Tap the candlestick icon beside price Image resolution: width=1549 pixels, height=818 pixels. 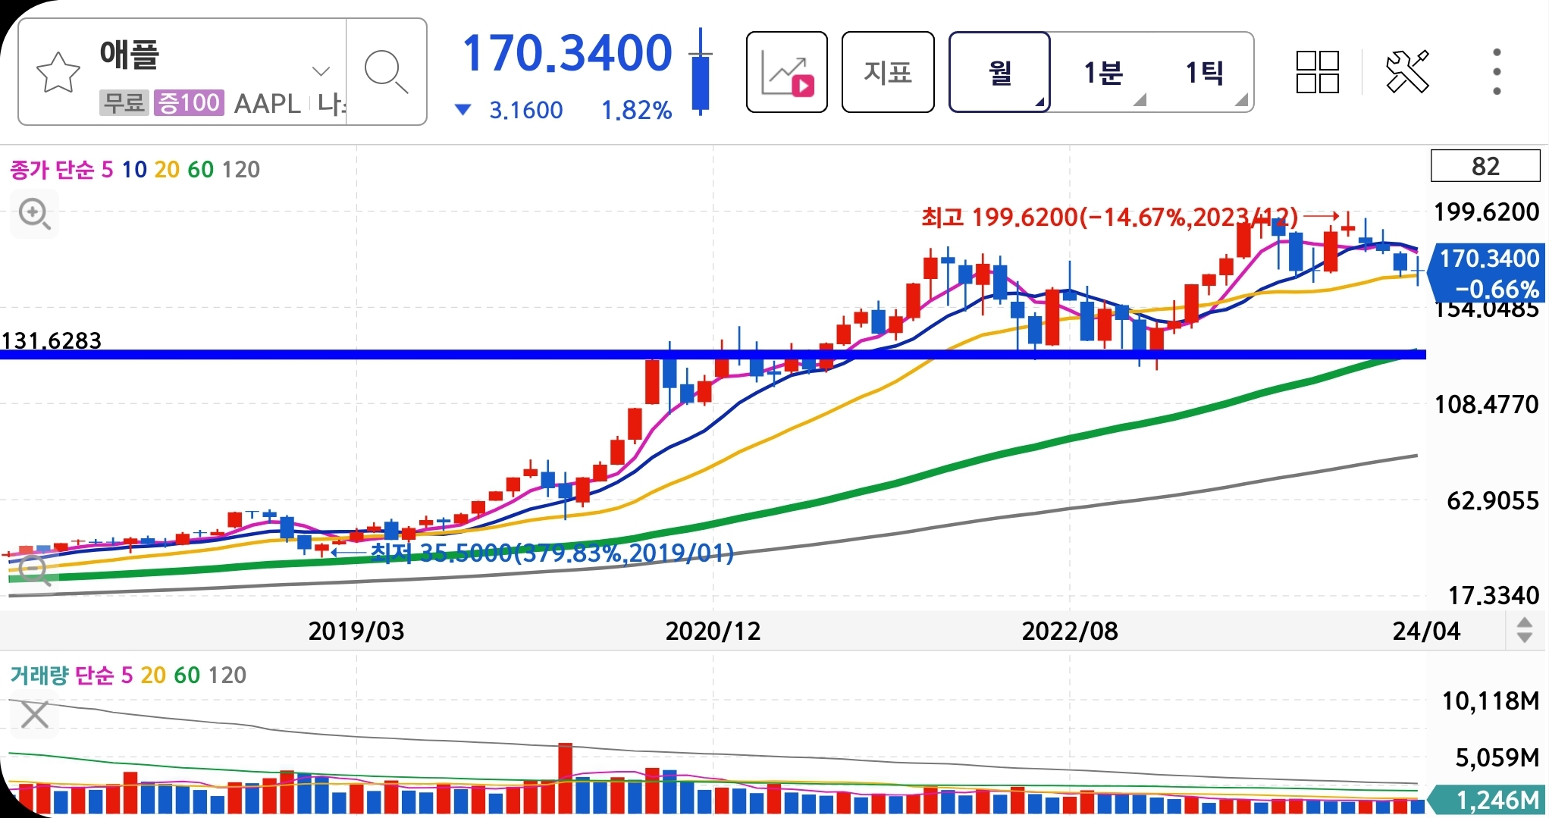pos(701,72)
